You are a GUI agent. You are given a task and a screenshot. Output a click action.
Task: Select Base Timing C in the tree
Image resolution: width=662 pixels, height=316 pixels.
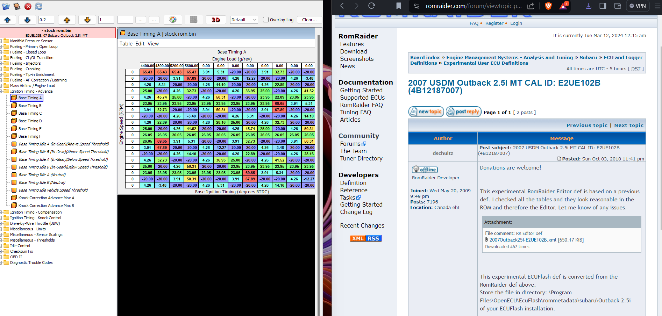click(30, 113)
